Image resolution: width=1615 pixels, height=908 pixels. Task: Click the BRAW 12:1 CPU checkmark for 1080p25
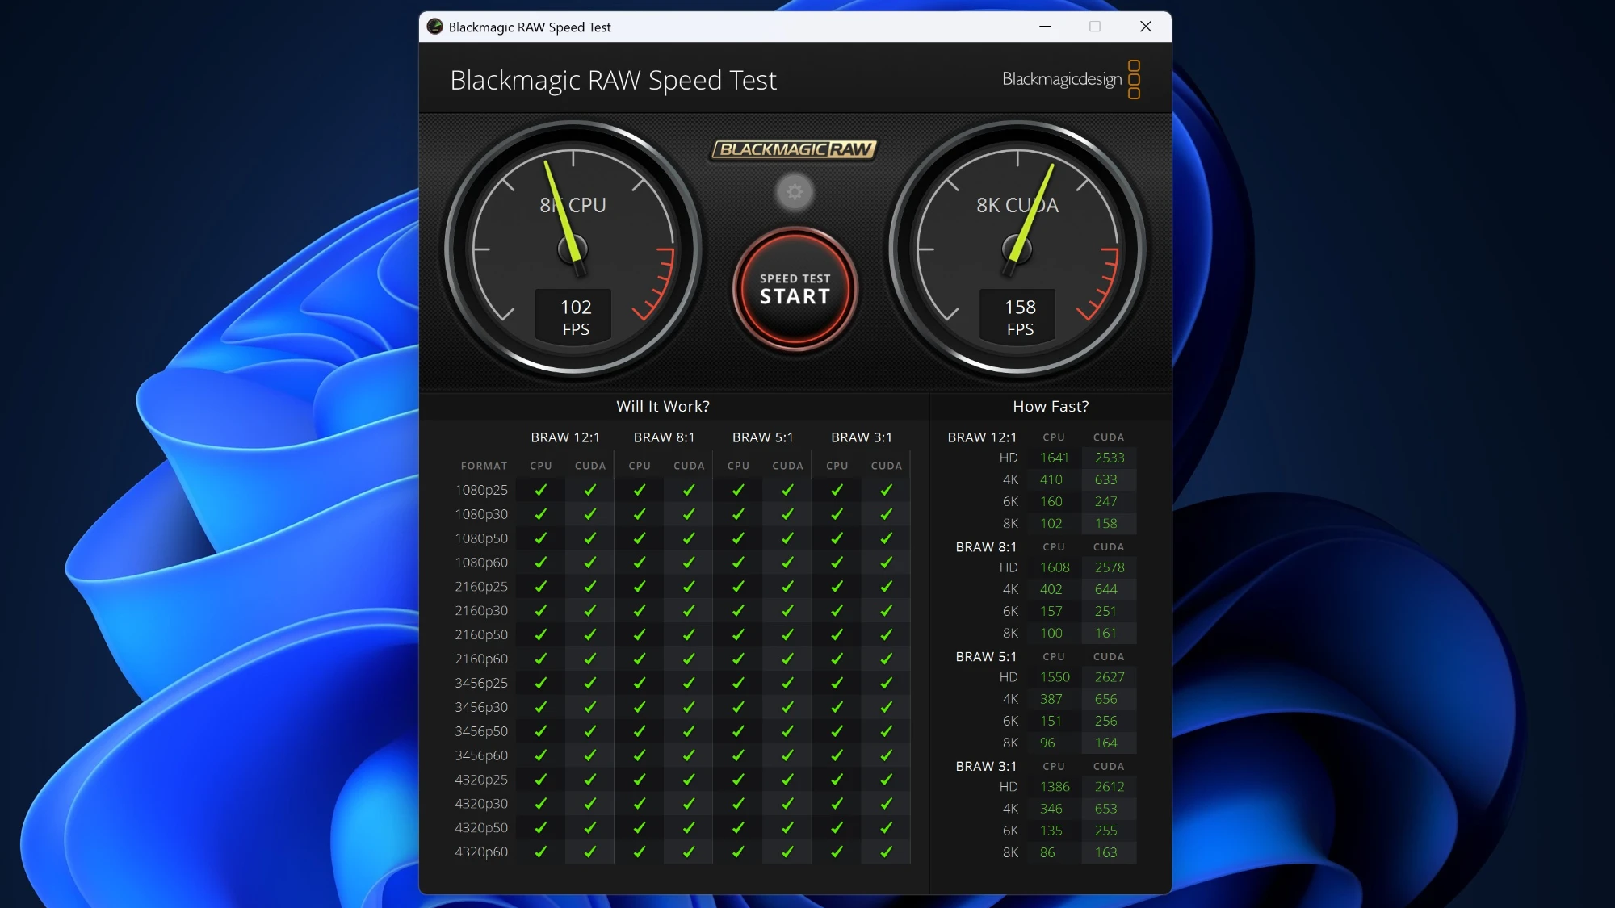[x=541, y=490]
